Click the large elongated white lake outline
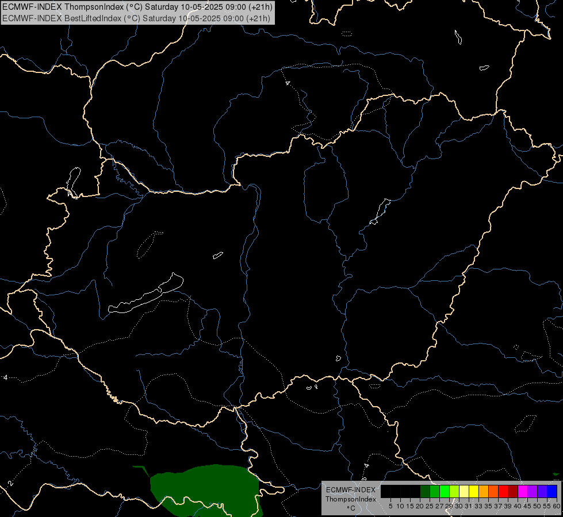The height and width of the screenshot is (517, 563). click(x=146, y=294)
